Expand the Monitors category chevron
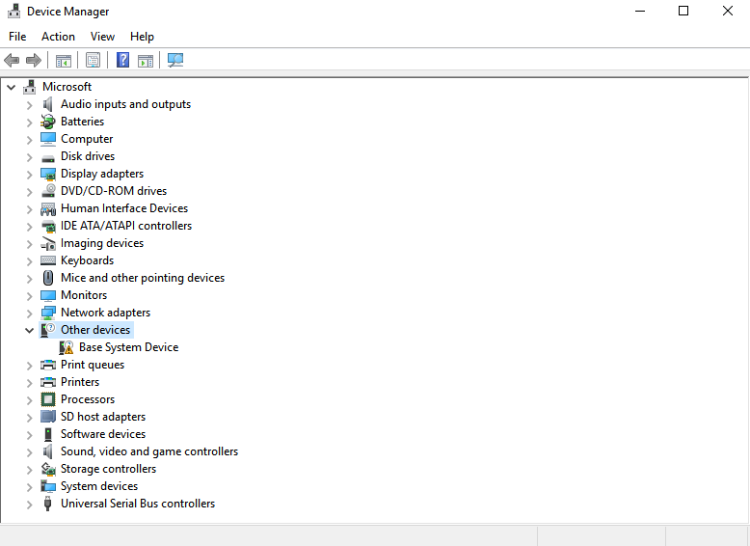 click(x=29, y=296)
